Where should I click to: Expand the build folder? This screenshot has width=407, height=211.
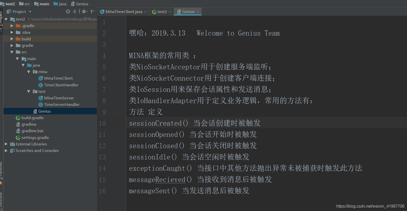point(12,39)
